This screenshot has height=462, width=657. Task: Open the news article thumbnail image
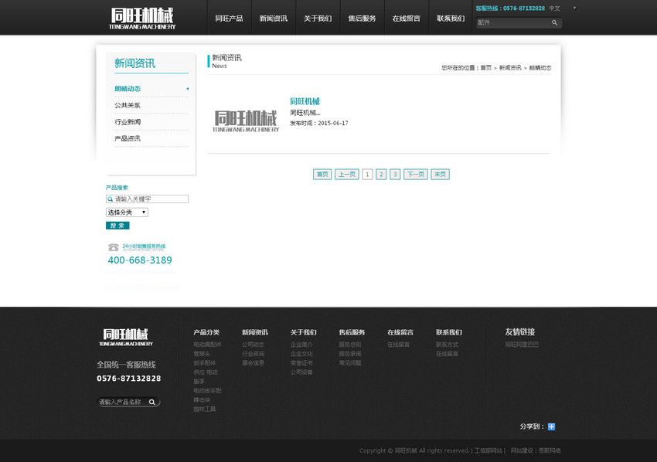tap(246, 121)
